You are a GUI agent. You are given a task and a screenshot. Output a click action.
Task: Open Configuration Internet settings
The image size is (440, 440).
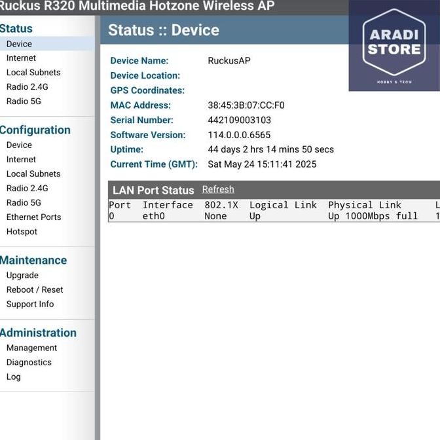pos(21,159)
